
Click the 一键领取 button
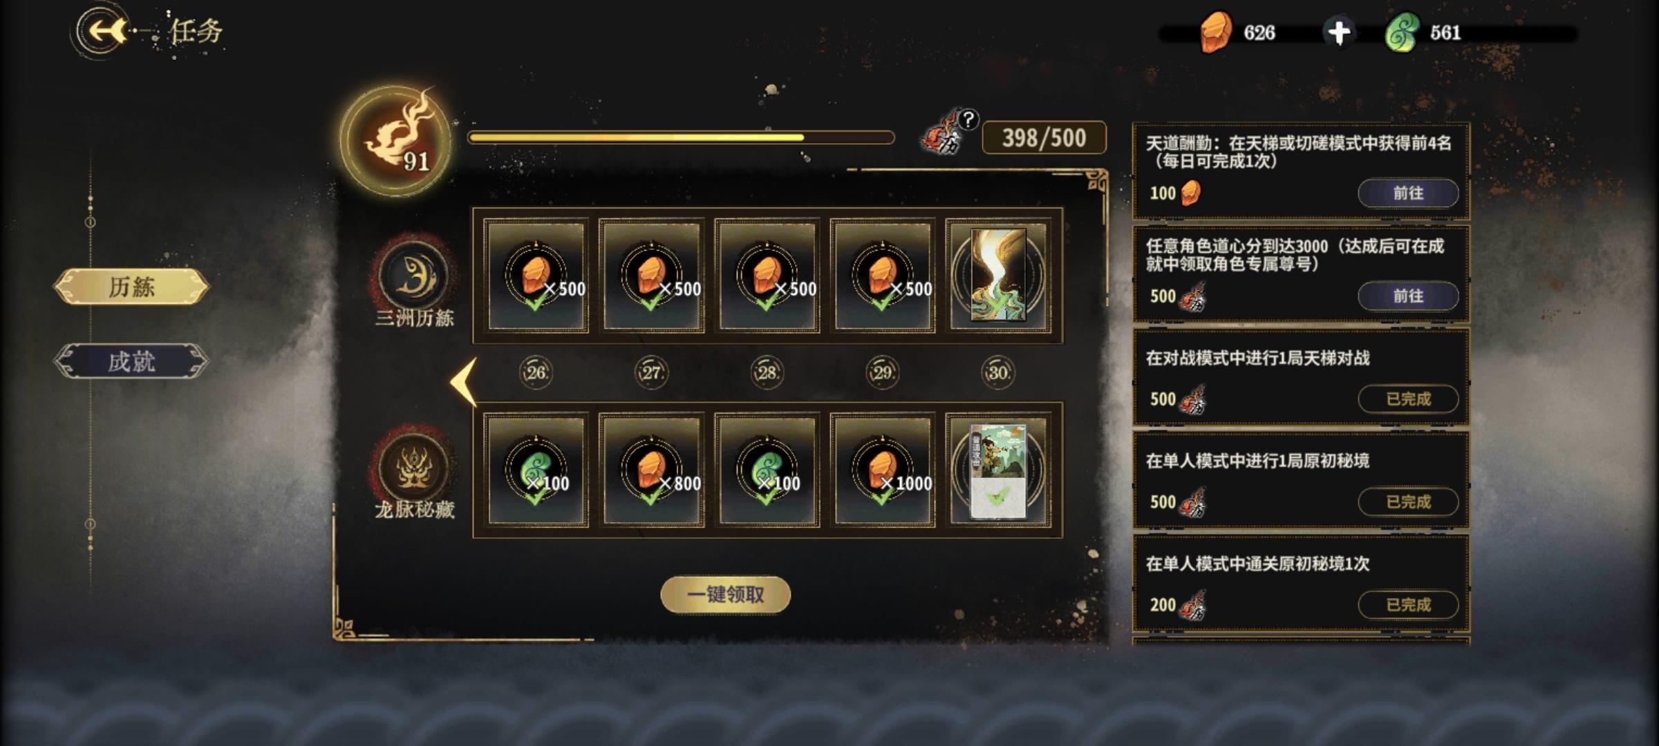[x=726, y=594]
